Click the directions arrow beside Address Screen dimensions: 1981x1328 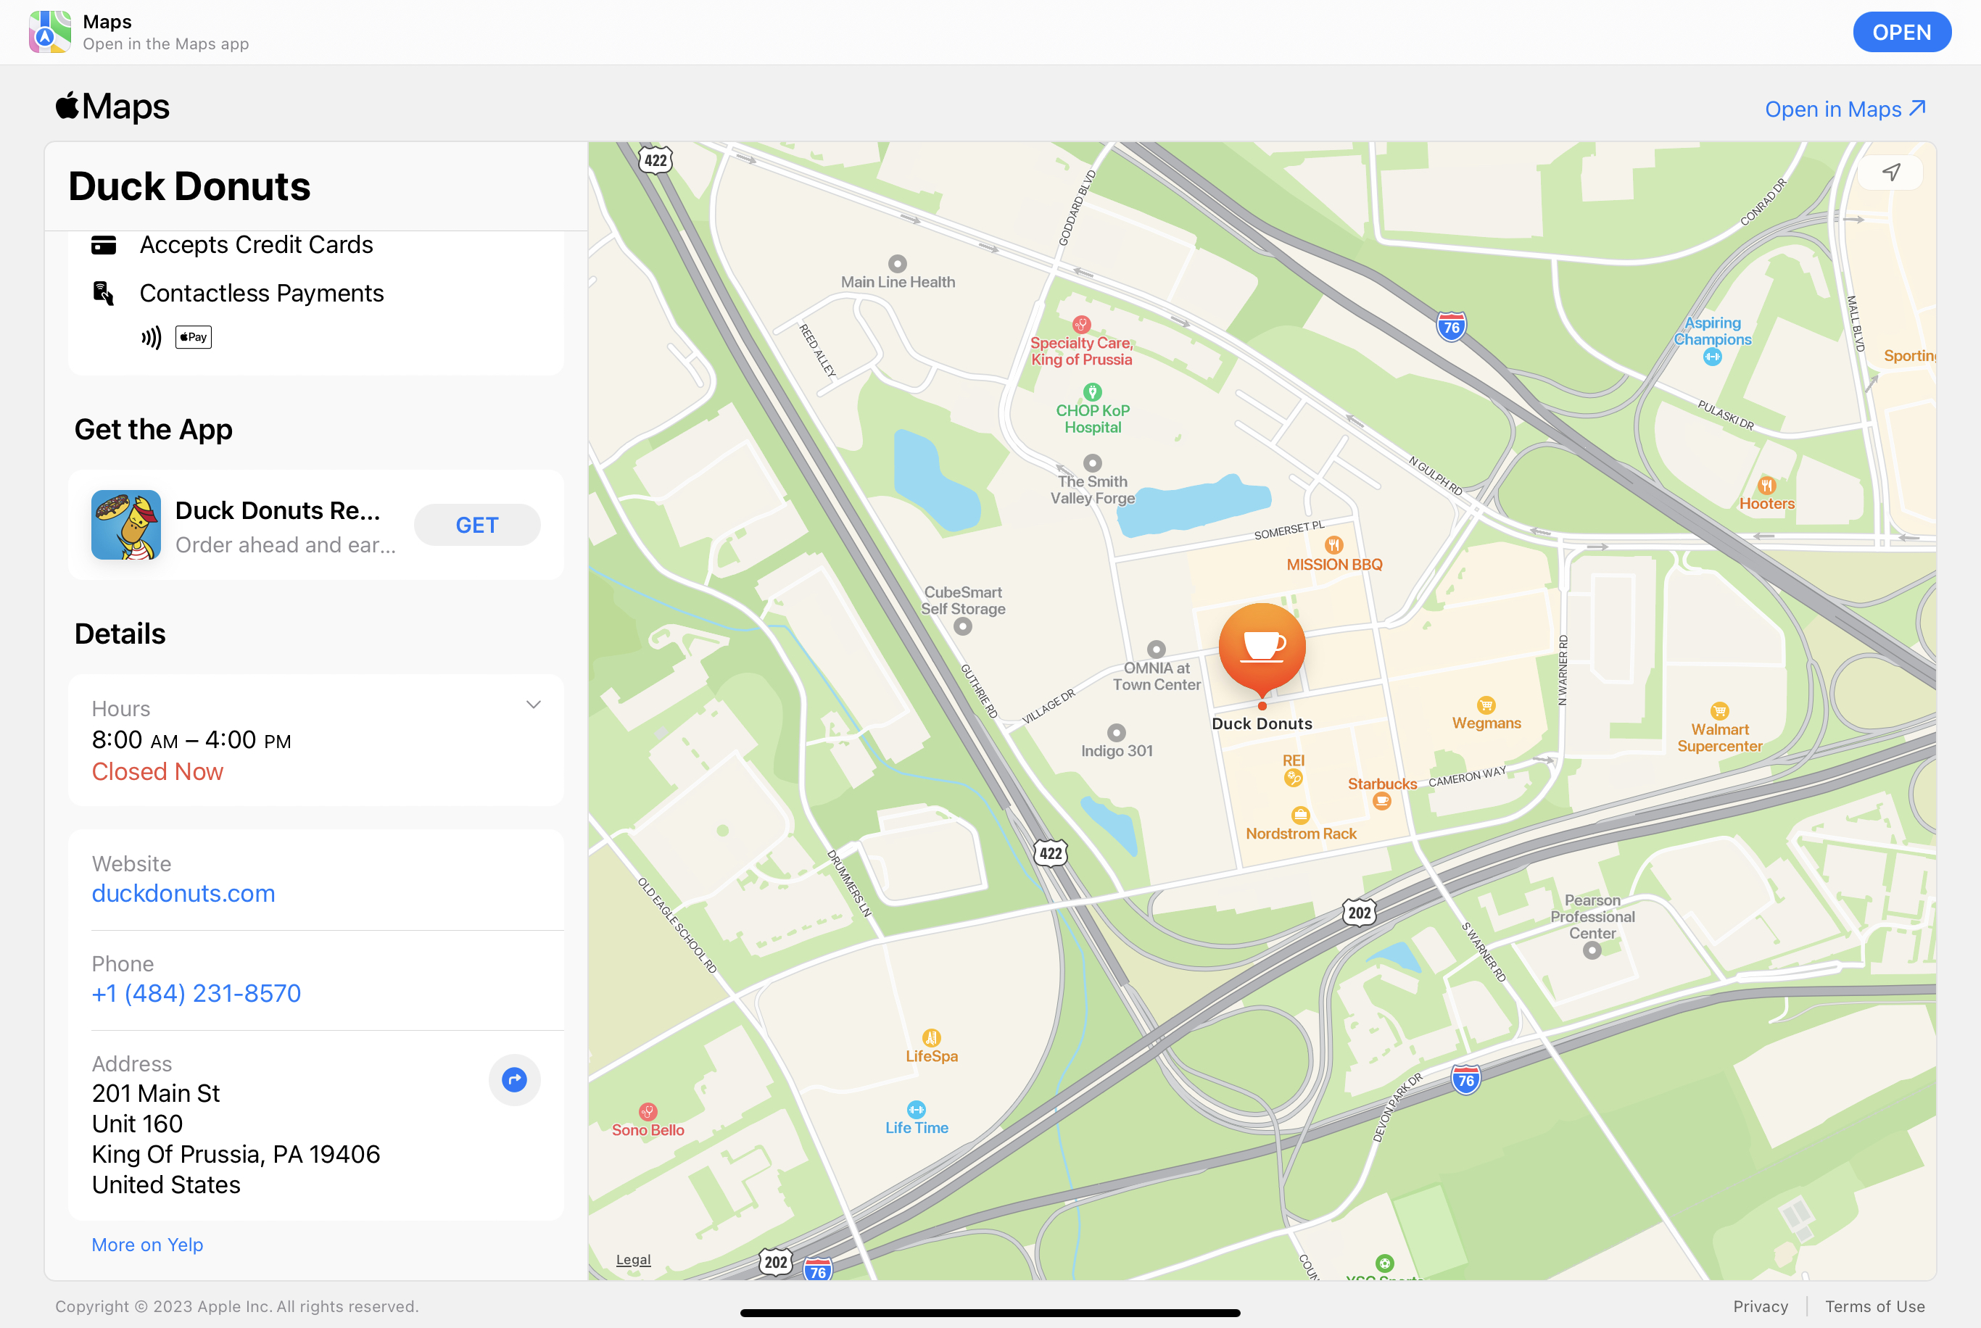[x=514, y=1080]
